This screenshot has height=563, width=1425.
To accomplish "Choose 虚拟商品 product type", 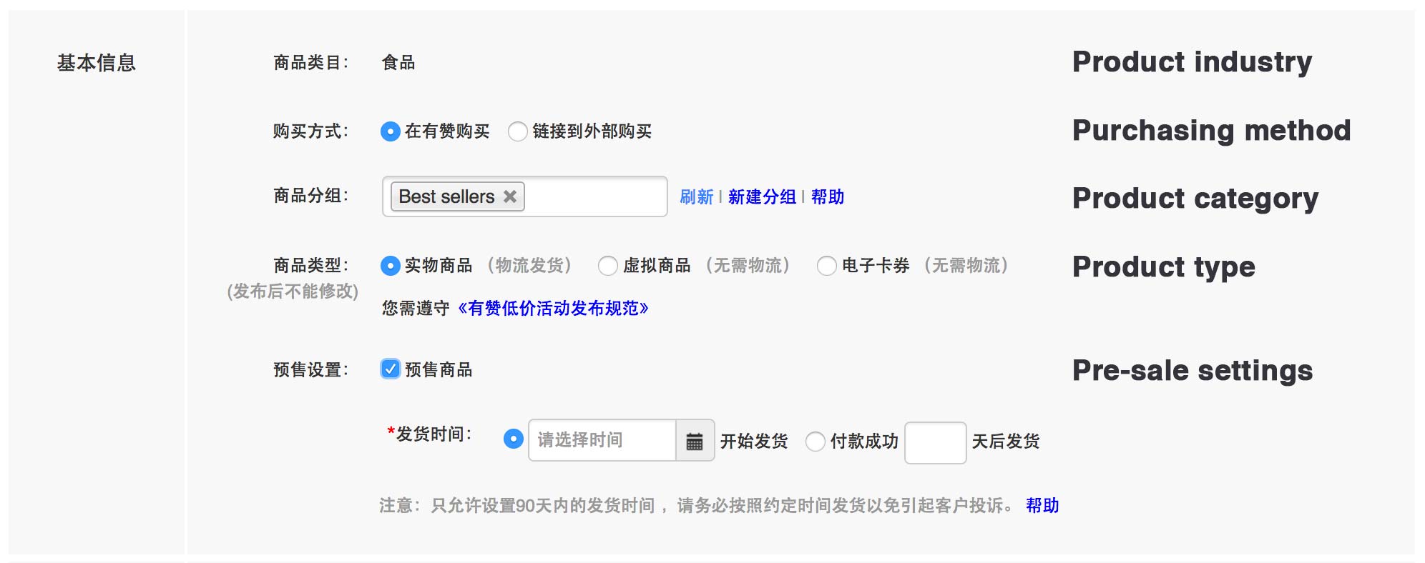I will [607, 266].
